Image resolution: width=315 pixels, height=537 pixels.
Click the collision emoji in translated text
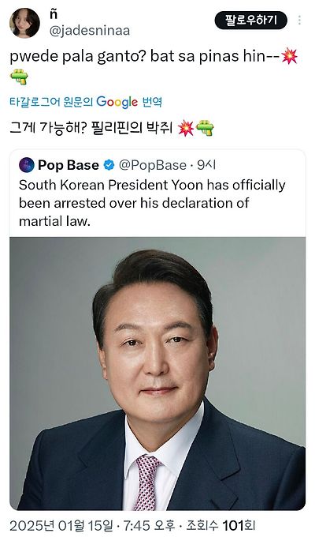click(x=186, y=129)
